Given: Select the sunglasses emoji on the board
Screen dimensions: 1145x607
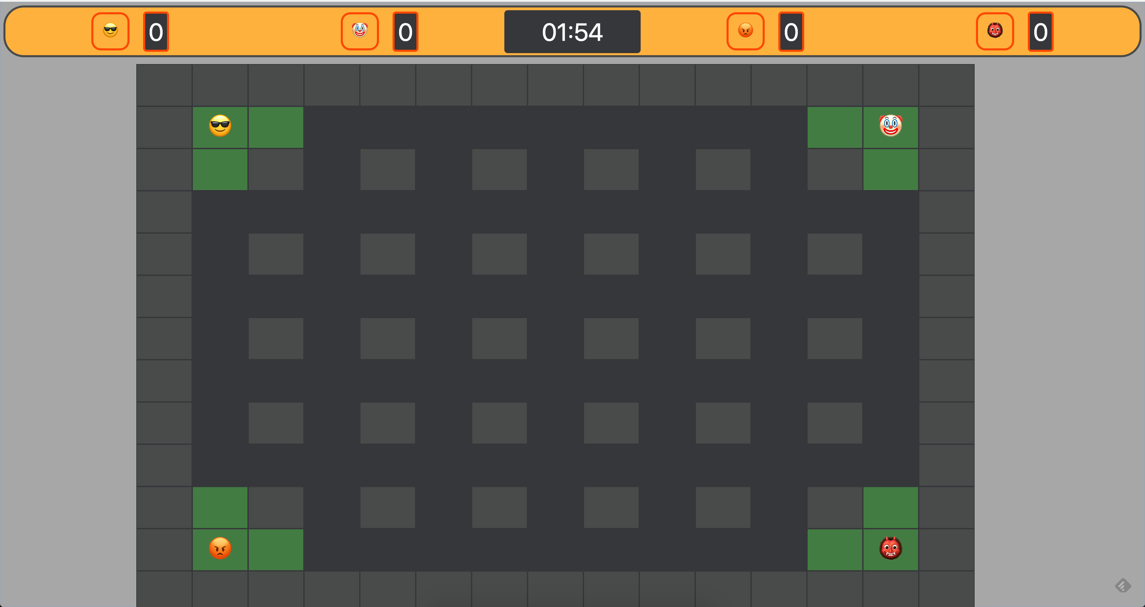Looking at the screenshot, I should [220, 126].
